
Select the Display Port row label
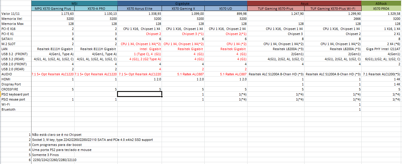click(16, 84)
